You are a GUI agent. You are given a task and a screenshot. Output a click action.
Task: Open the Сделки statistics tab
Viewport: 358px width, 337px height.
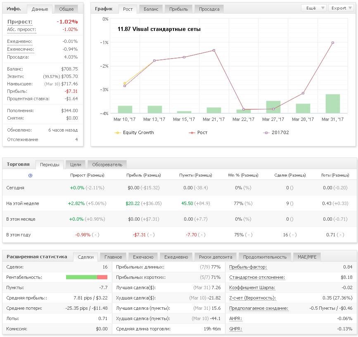point(85,257)
